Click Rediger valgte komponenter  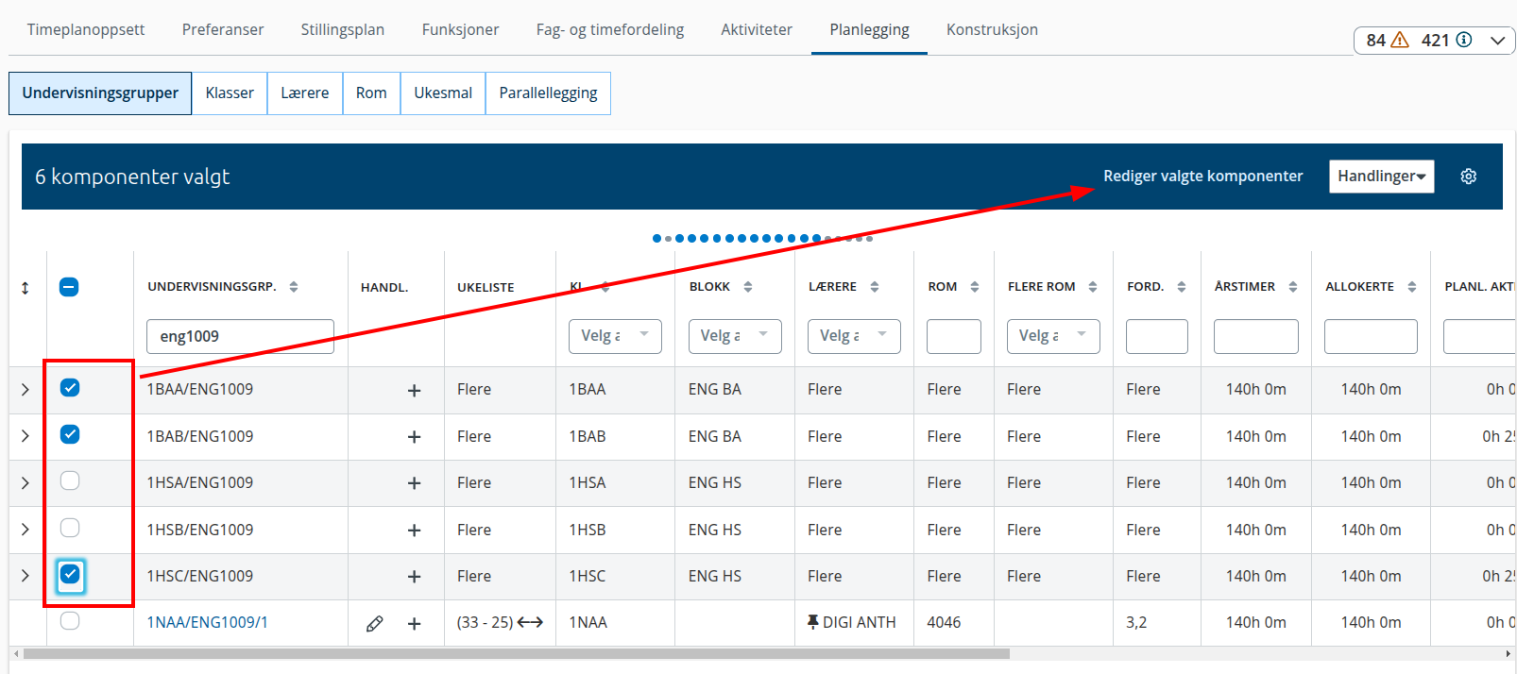pyautogui.click(x=1202, y=177)
